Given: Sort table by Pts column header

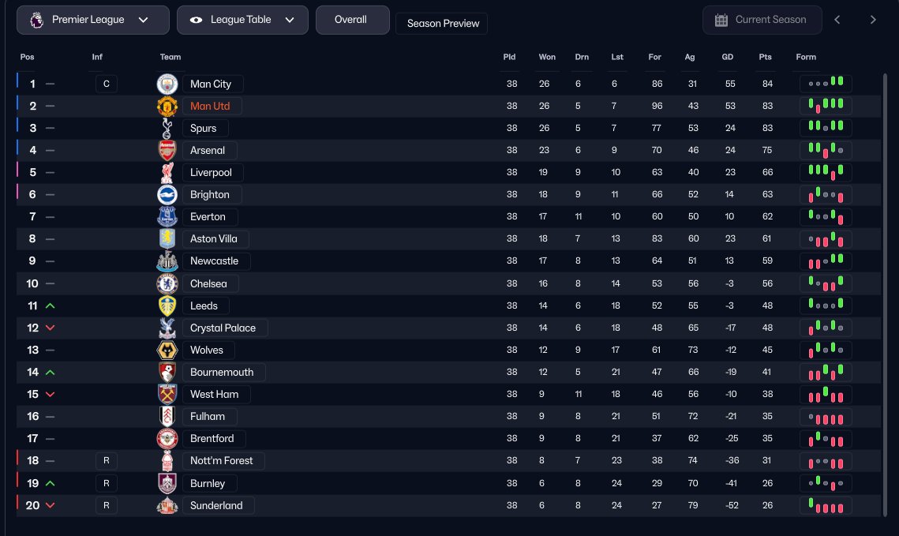Looking at the screenshot, I should click(x=765, y=57).
